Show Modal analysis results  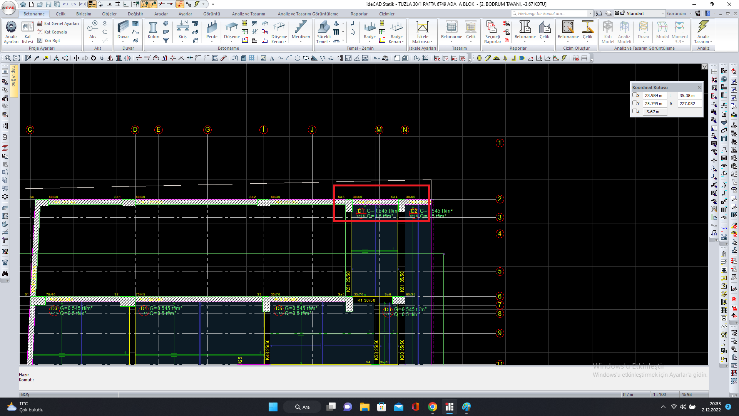pyautogui.click(x=662, y=31)
